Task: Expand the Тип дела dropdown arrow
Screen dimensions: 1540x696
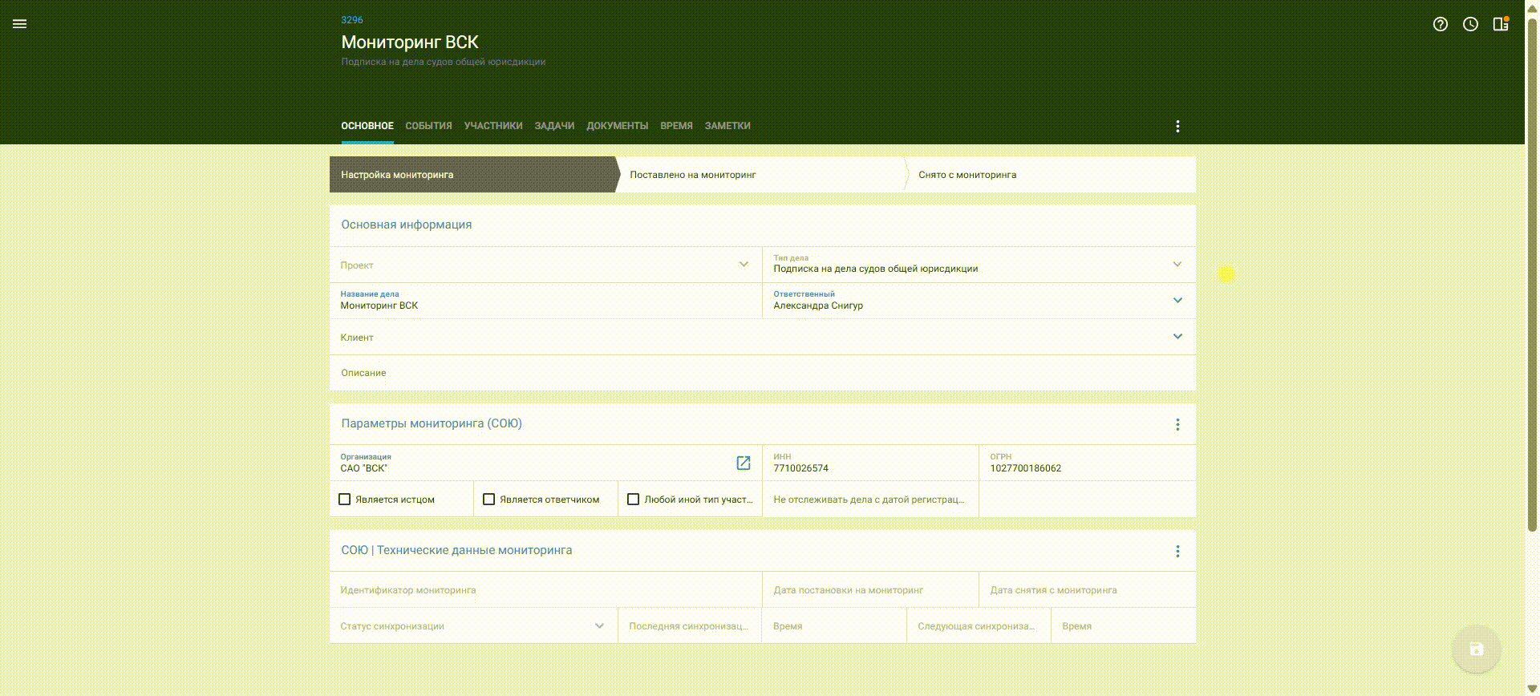Action: [1177, 265]
